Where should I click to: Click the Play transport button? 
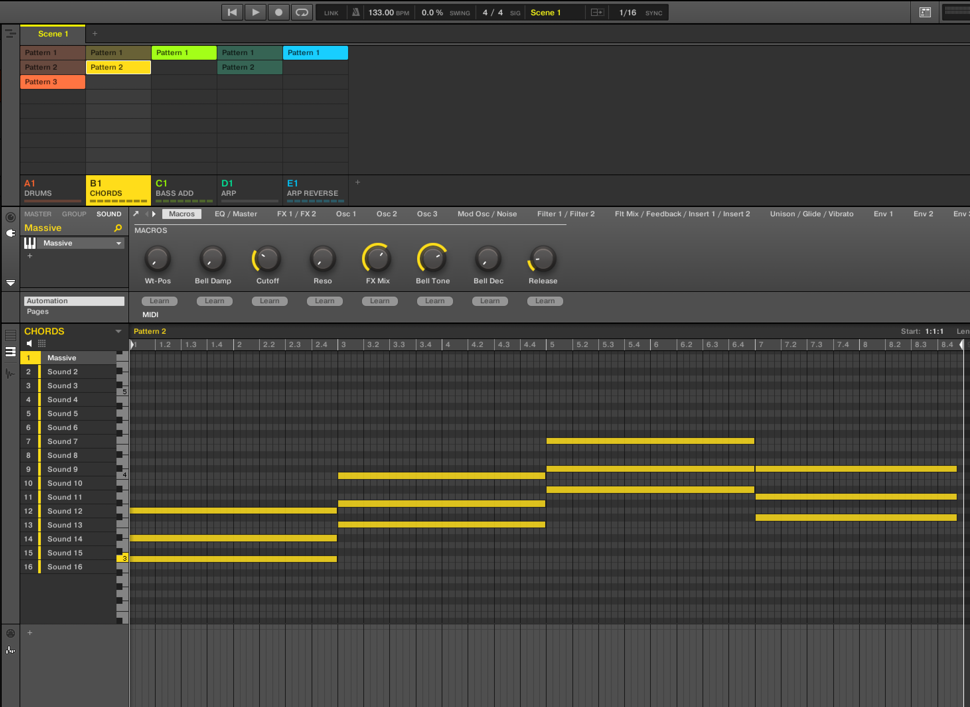[255, 12]
